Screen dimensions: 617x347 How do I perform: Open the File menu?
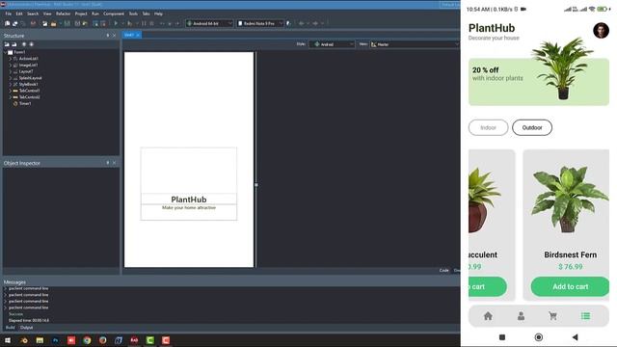(9, 13)
